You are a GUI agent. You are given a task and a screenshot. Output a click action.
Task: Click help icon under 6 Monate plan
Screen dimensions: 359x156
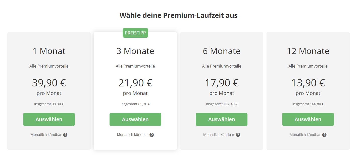click(238, 135)
